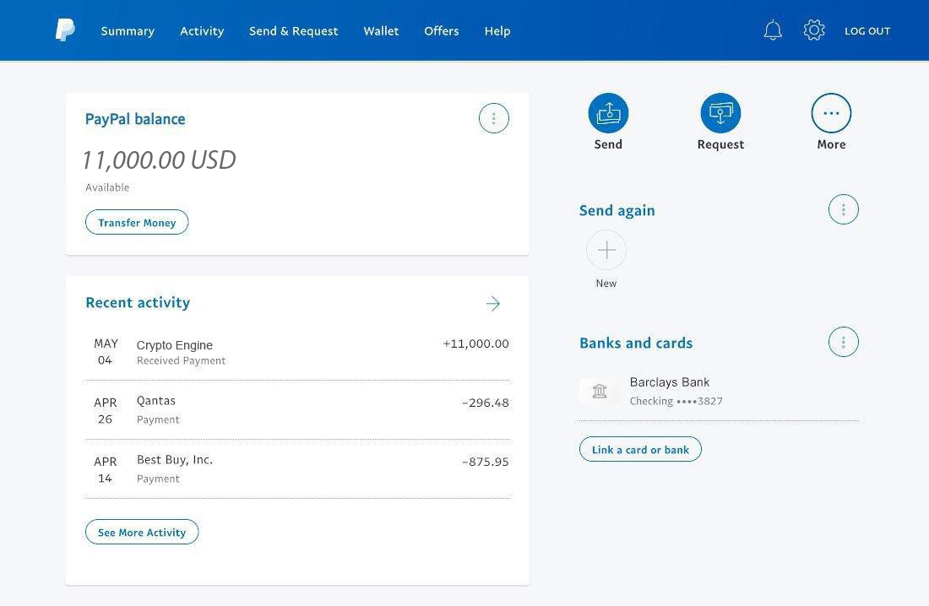Click the Available label under balance
Image resolution: width=929 pixels, height=606 pixels.
(x=107, y=187)
